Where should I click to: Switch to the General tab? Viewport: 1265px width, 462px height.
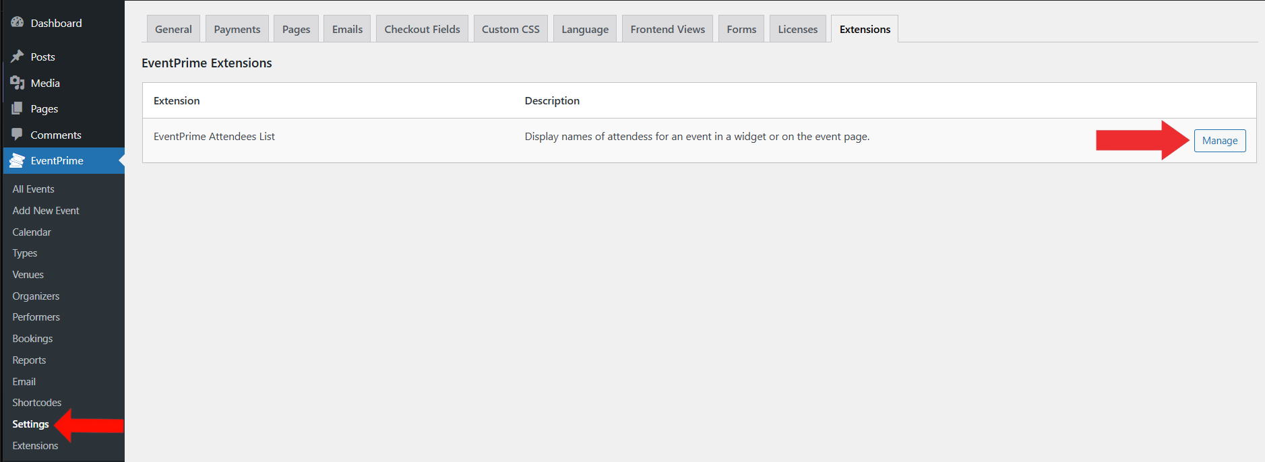[173, 29]
